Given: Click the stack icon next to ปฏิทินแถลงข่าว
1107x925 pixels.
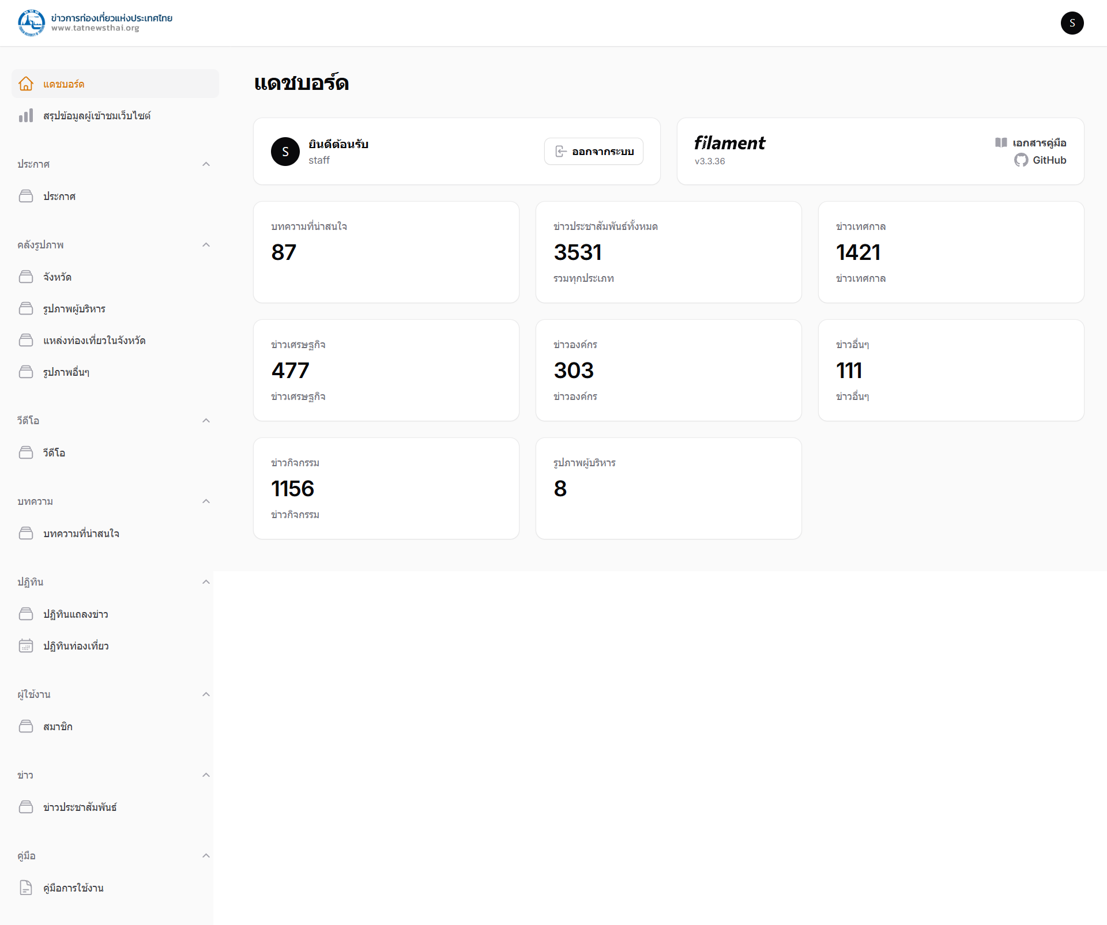Looking at the screenshot, I should tap(26, 614).
